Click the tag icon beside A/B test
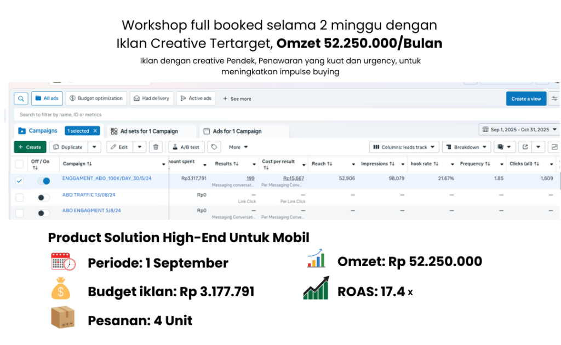This screenshot has width=561, height=345. click(x=214, y=147)
